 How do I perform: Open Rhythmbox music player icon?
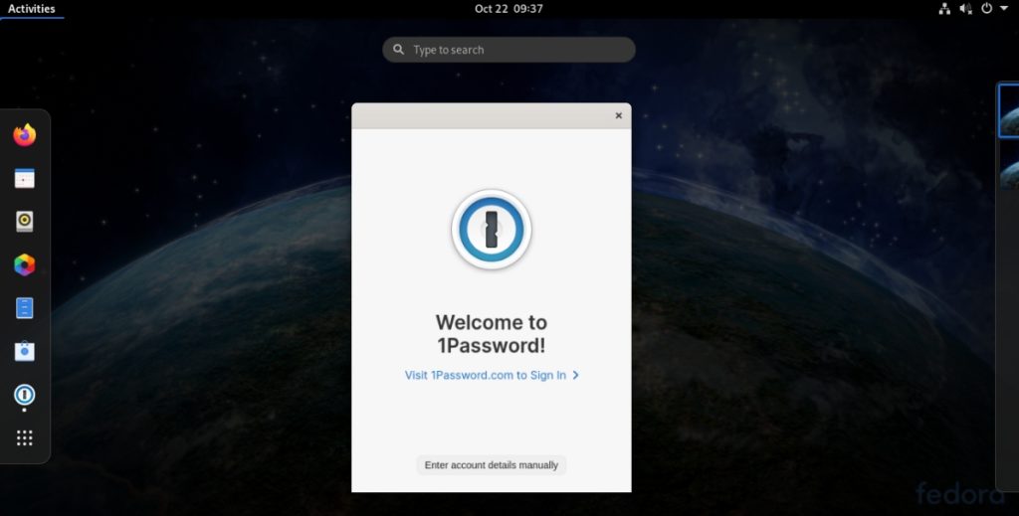25,222
